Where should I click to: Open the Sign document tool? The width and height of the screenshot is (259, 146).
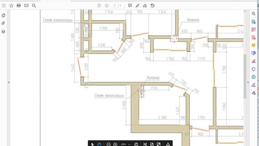(145, 6)
